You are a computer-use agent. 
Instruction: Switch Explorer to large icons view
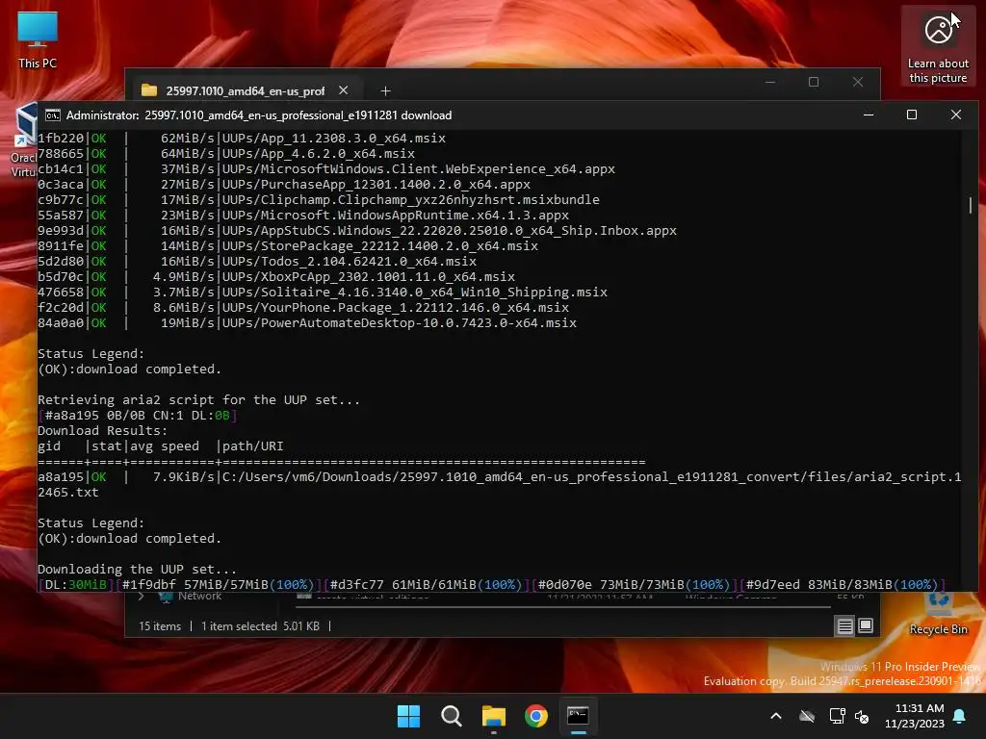pos(866,625)
